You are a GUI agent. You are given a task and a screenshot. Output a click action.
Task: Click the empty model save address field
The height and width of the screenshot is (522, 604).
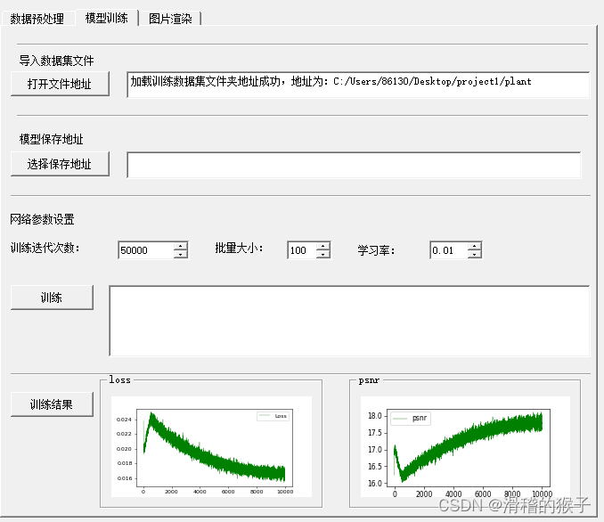click(354, 165)
